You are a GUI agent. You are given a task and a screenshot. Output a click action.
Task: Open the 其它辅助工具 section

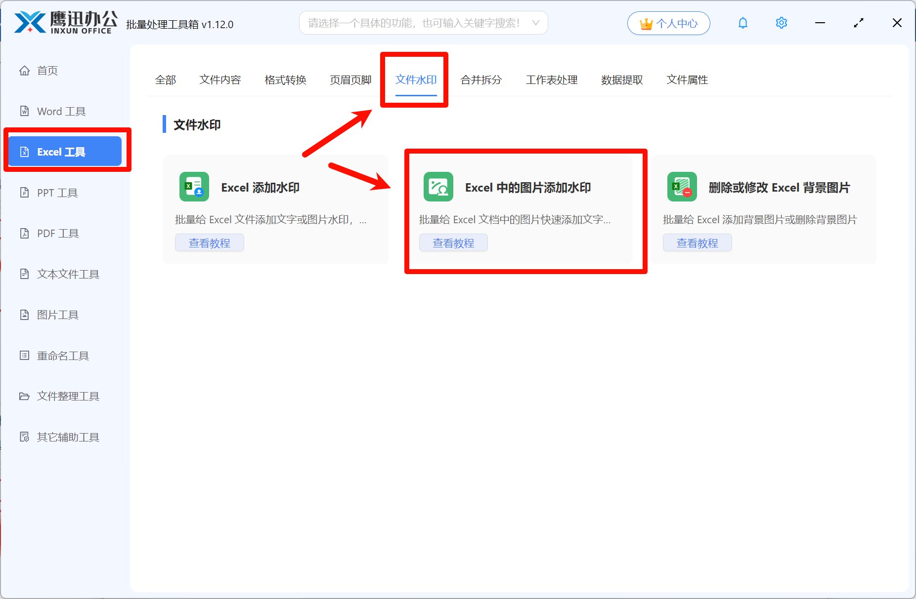coord(67,437)
